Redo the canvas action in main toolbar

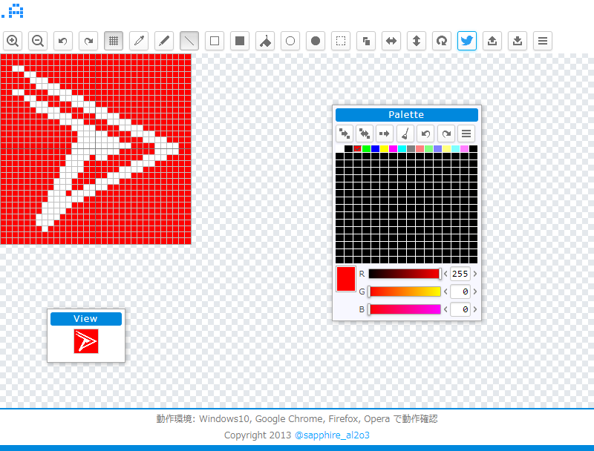88,41
